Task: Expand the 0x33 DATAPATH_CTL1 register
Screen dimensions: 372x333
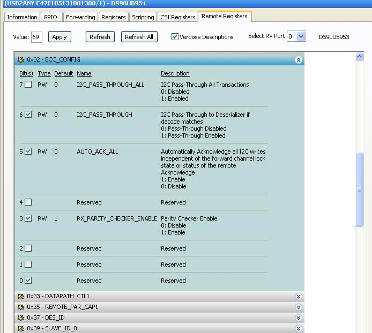Action: click(x=299, y=297)
